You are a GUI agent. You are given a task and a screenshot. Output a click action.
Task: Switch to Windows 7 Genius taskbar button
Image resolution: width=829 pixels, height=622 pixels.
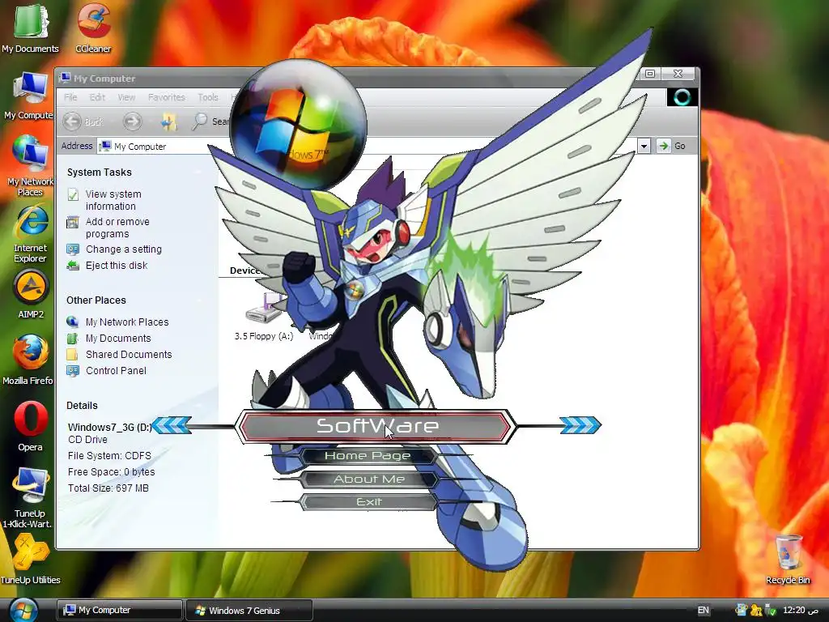(249, 611)
